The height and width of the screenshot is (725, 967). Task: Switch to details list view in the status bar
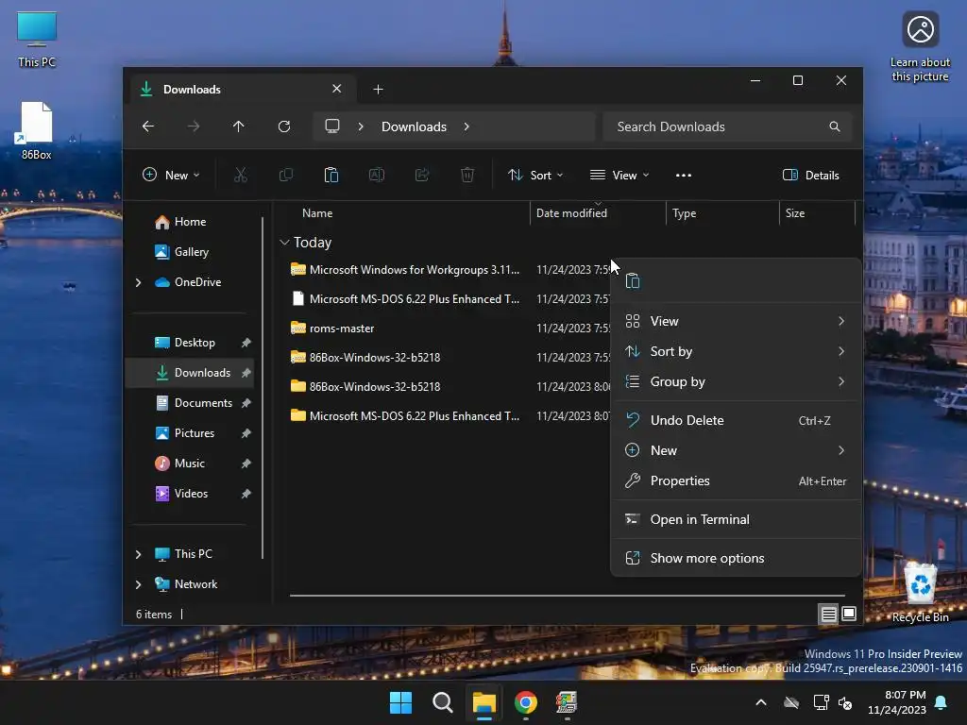(829, 614)
